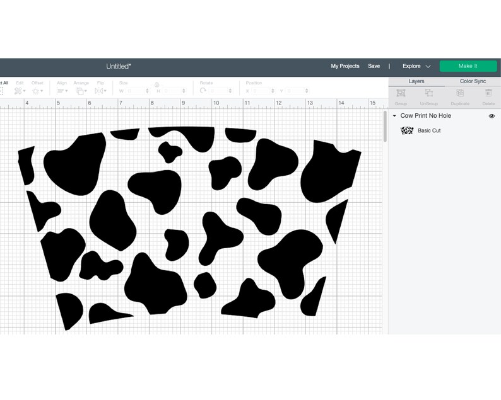Viewport: 501px width, 400px height.
Task: Collapse the Cow Print No Hole group
Action: 394,116
